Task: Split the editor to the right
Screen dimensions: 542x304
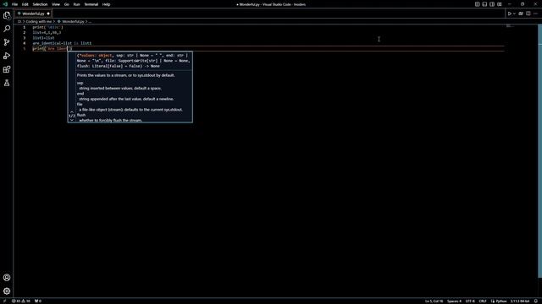Action: [528, 14]
